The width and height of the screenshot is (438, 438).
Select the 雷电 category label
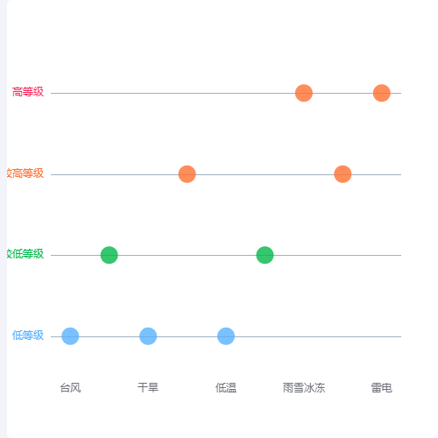coord(382,388)
